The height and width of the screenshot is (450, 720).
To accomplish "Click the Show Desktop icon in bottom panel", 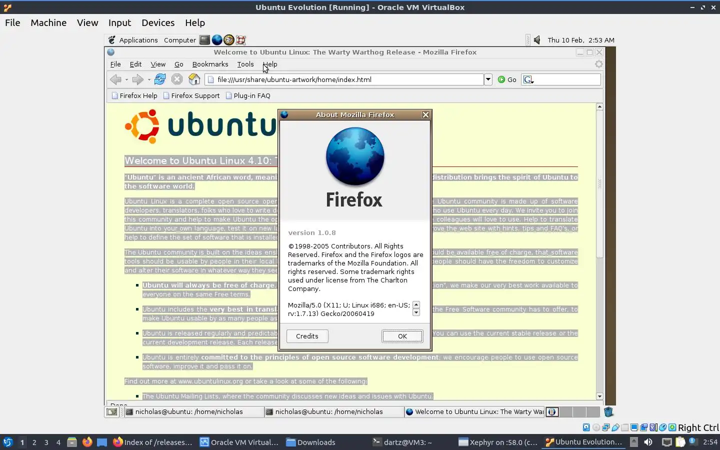I will [111, 412].
